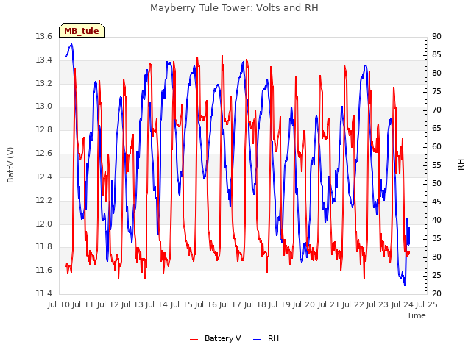The image size is (471, 353).
Task: Toggle the Battery V legend entry
Action: 215,338
